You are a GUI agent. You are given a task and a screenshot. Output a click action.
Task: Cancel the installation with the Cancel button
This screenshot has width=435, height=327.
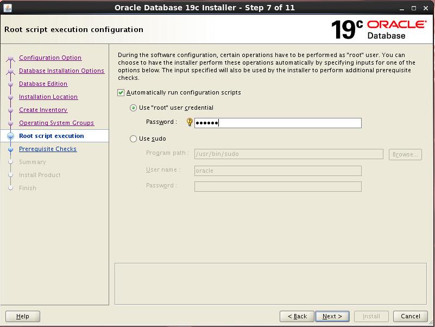tap(410, 316)
